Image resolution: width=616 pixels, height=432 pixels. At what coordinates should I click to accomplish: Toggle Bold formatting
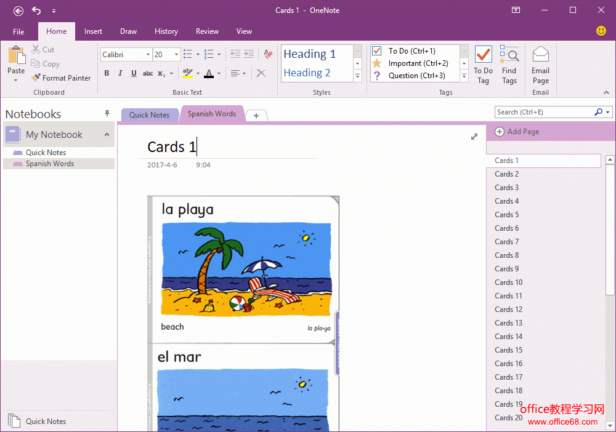107,73
